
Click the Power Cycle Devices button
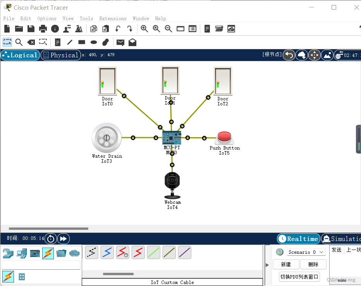coord(51,239)
